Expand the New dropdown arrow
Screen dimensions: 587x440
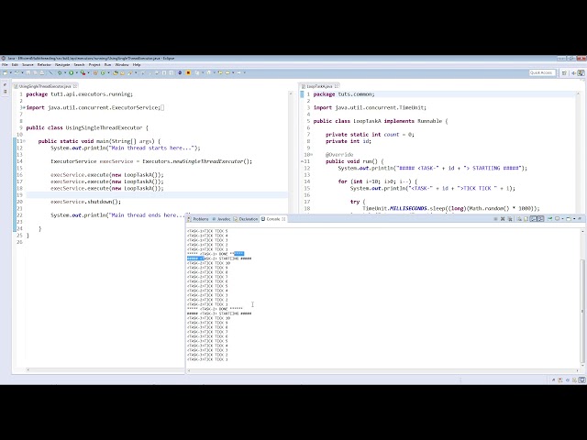pos(10,73)
